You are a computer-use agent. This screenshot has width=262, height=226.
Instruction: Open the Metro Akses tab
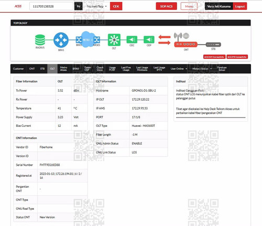tap(63, 69)
